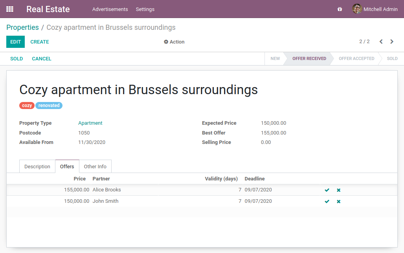The height and width of the screenshot is (253, 404).
Task: Click the red cozy tag
Action: click(27, 106)
